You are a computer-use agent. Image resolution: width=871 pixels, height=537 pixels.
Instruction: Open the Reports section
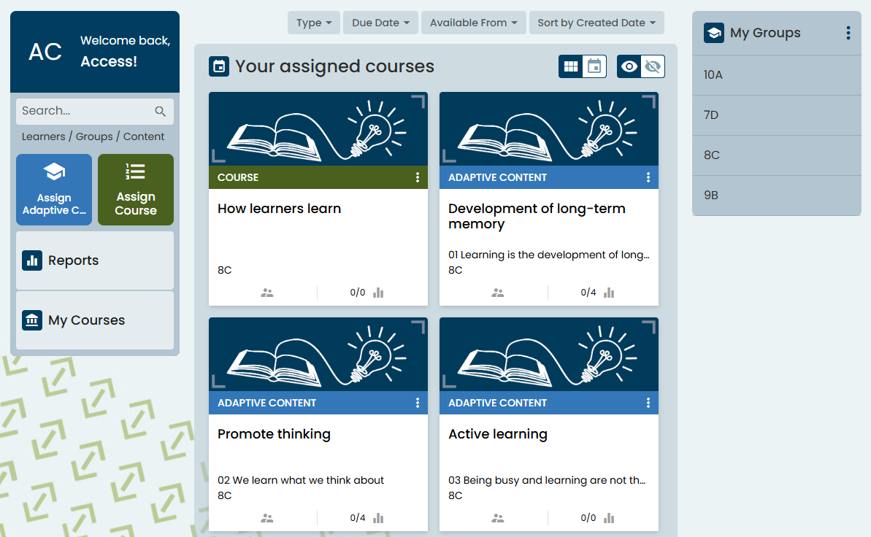[x=95, y=260]
